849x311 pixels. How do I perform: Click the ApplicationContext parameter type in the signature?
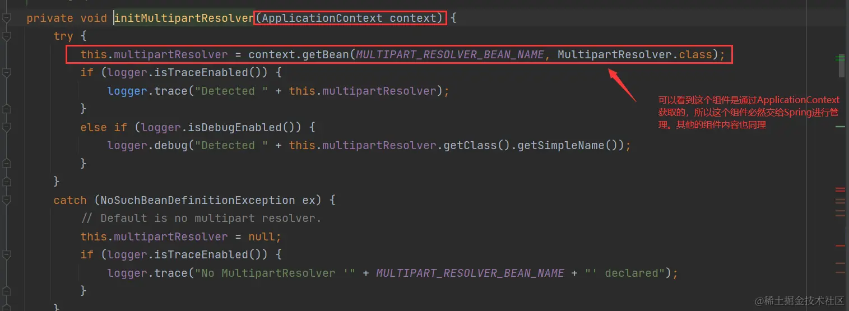coord(322,18)
